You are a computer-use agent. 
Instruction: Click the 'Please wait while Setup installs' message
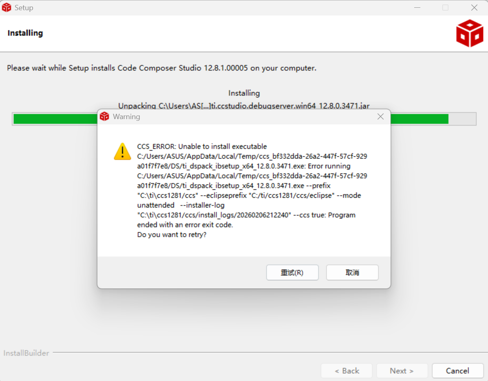(161, 68)
